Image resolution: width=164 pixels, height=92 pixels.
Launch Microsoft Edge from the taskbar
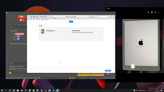10,90
